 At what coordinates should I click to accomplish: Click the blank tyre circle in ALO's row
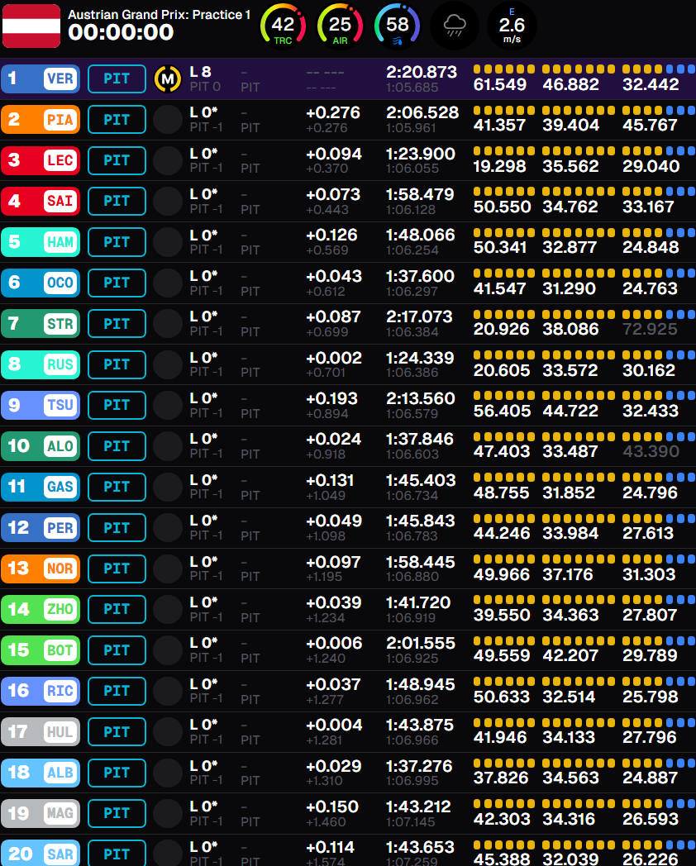pos(167,446)
